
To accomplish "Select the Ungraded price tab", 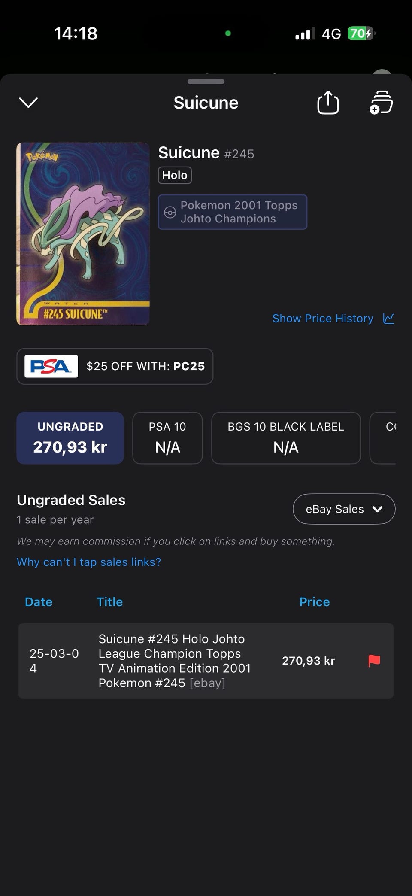I will click(x=70, y=438).
